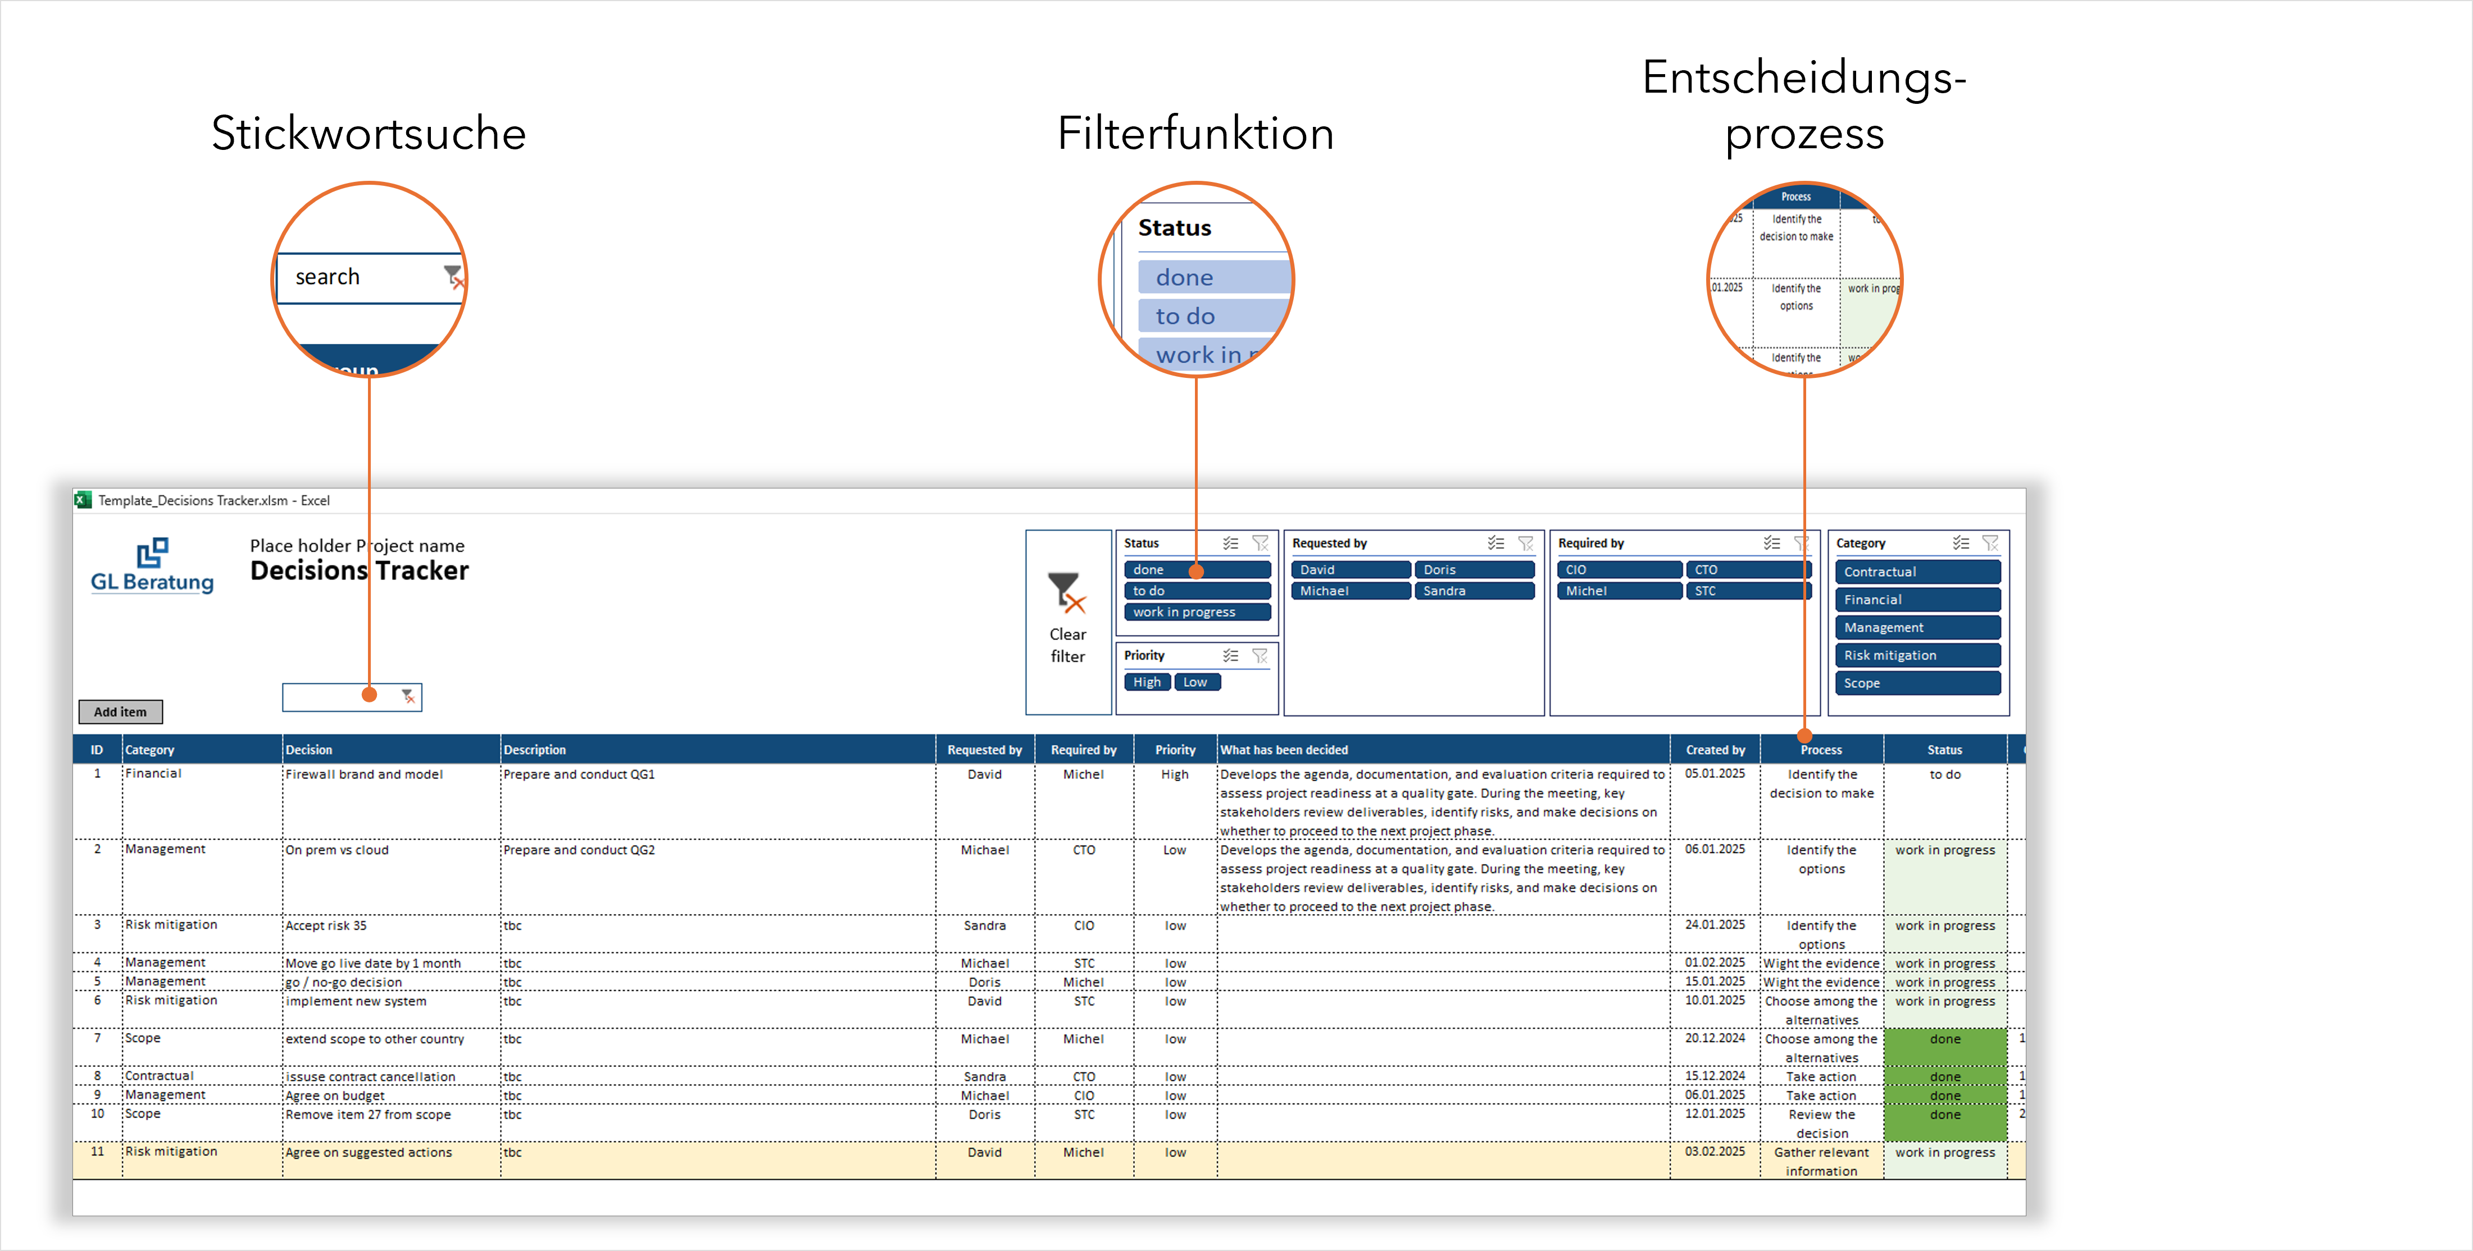The width and height of the screenshot is (2473, 1251).
Task: Select the 'implement new system' cell
Action: 391,1009
